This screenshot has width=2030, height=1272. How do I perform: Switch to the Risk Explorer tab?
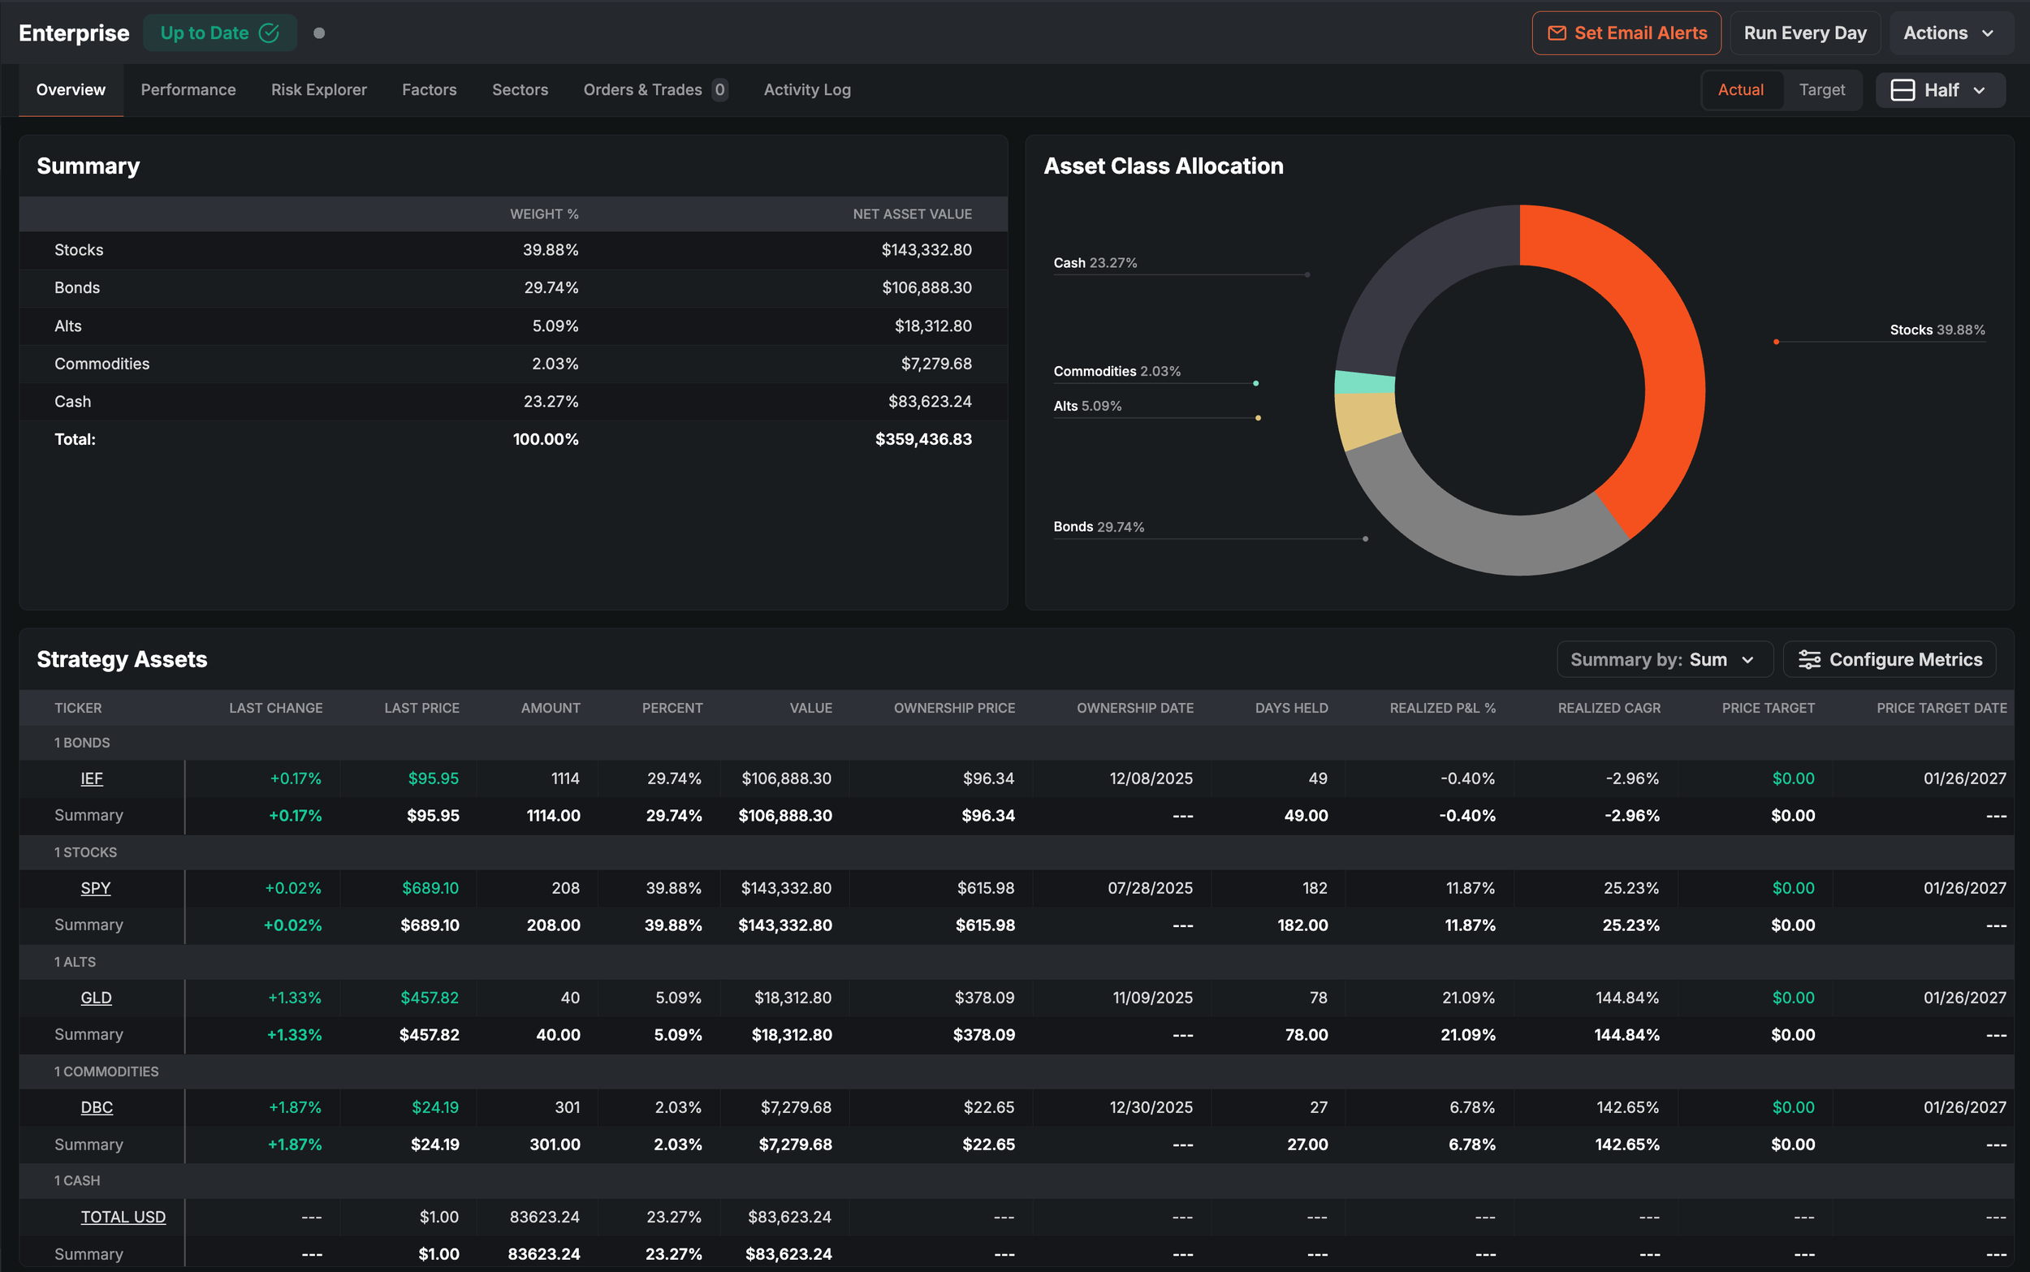(x=319, y=90)
